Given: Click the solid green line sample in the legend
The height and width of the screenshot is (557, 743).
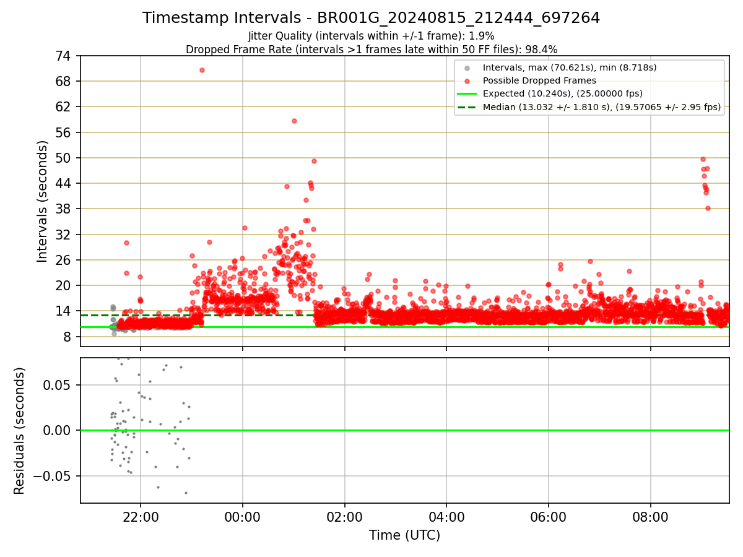Looking at the screenshot, I should [467, 93].
